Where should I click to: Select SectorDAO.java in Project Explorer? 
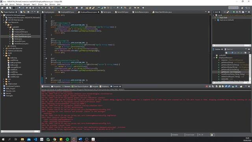coord(20,41)
